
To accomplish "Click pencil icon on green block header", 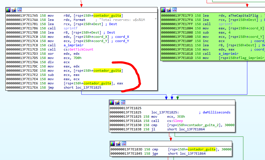I will tap(169, 10).
